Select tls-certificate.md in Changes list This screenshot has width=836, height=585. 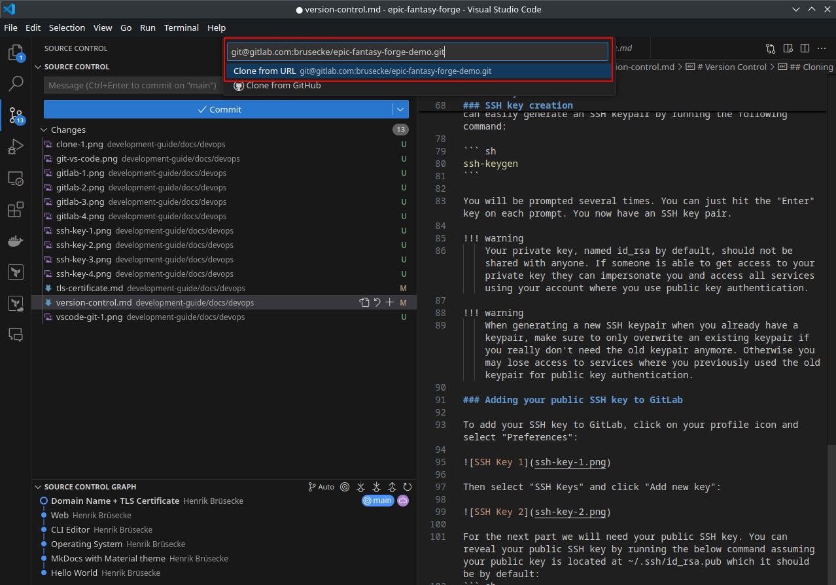224,288
